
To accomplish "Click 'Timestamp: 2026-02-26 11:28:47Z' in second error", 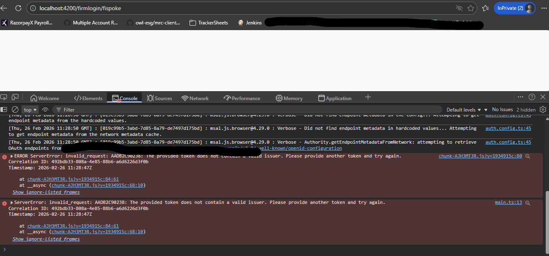I will point(51,214).
